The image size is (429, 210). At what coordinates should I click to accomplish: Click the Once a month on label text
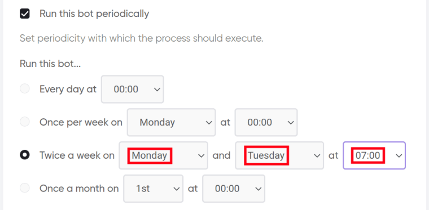(x=79, y=189)
